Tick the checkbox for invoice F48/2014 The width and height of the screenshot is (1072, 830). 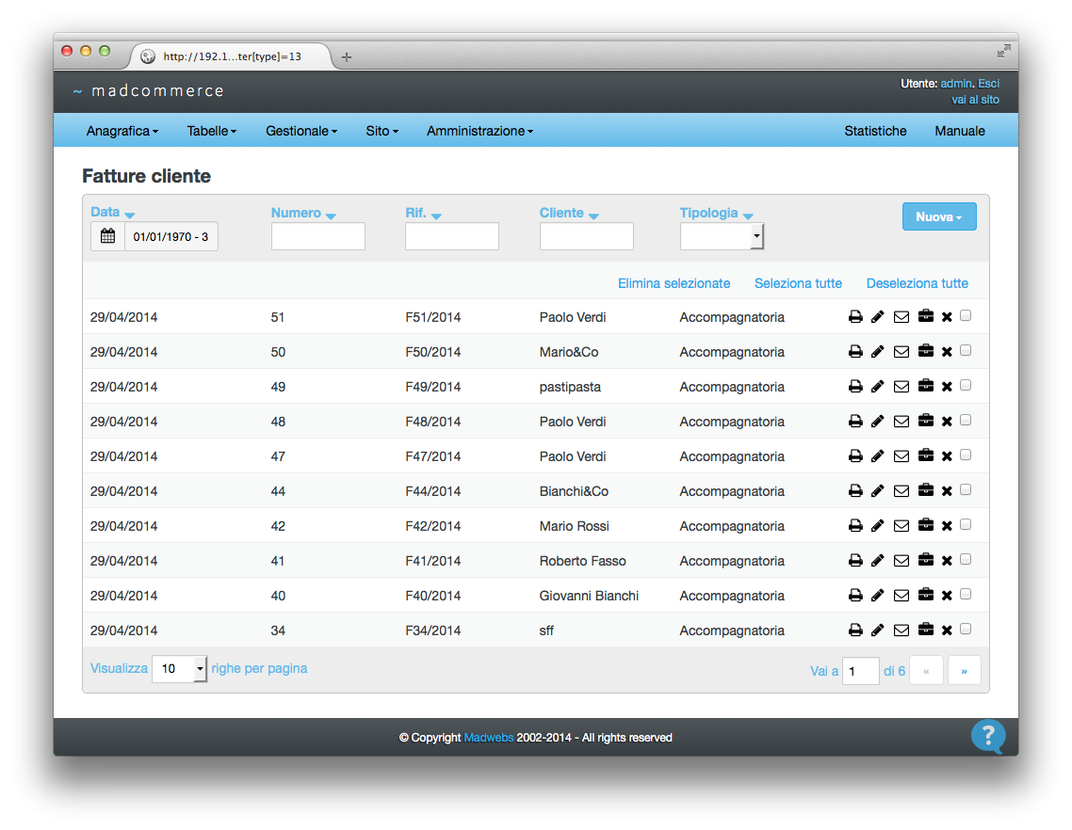click(x=966, y=420)
